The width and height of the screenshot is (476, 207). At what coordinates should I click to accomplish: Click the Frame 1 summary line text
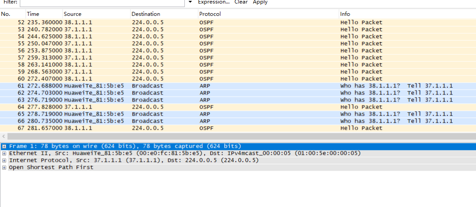tap(125, 146)
